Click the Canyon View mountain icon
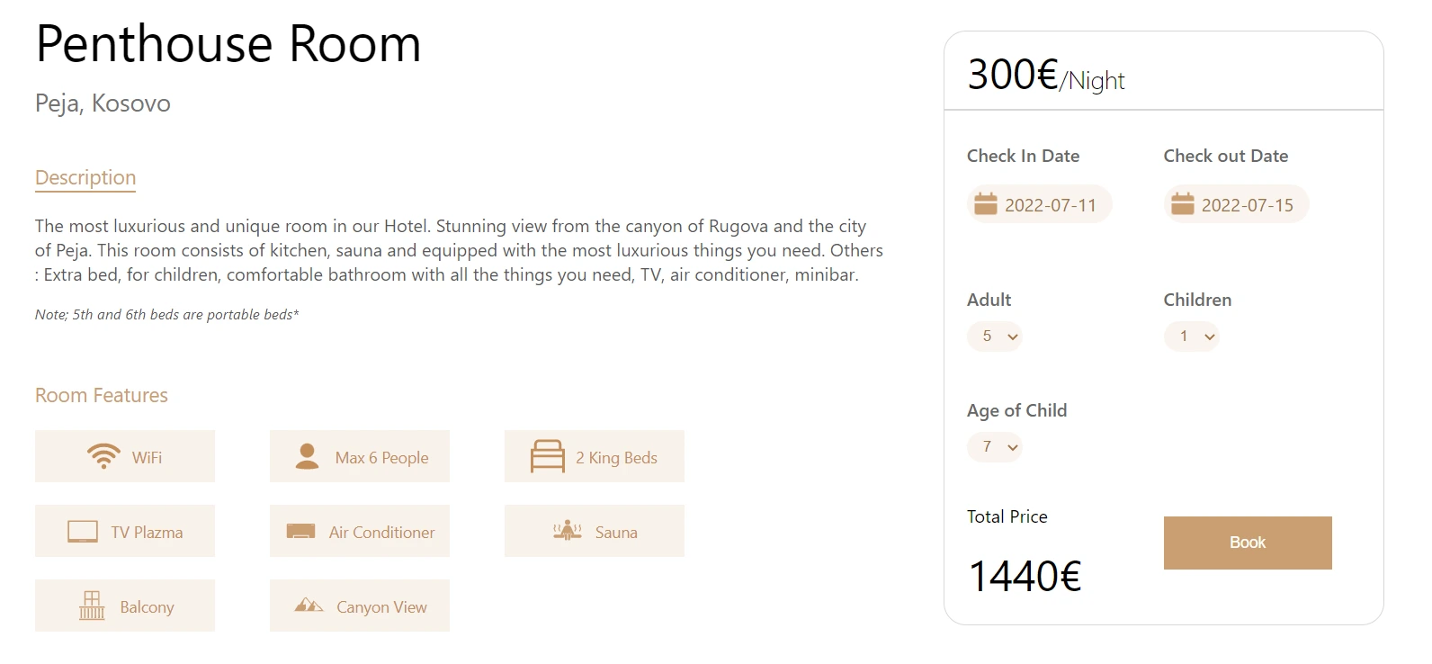 click(309, 606)
